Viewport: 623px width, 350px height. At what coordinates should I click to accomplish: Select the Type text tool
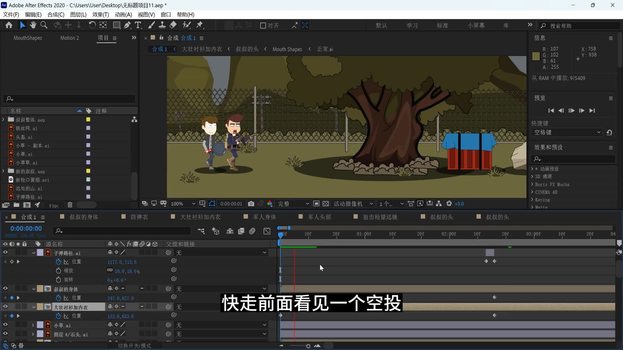pos(138,25)
